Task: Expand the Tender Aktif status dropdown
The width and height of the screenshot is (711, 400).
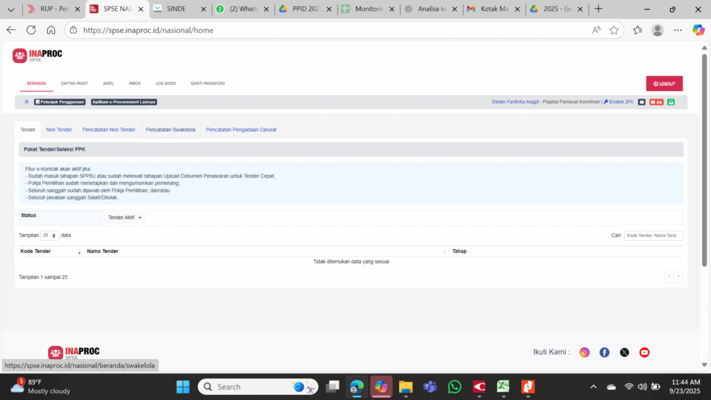Action: 126,218
